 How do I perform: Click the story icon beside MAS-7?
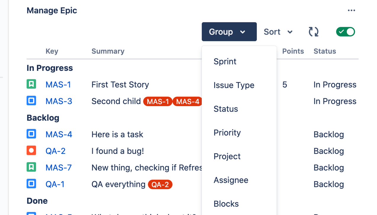[31, 168]
